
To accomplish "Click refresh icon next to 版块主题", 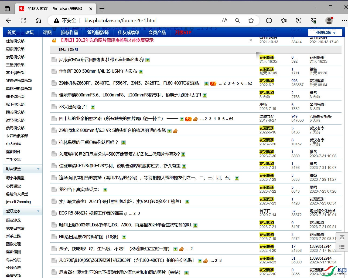I will coord(77,49).
